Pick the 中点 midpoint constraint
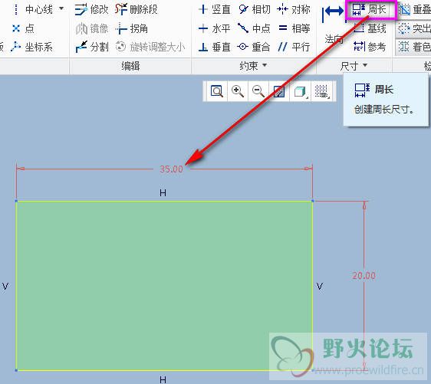The height and width of the screenshot is (384, 431). (x=255, y=28)
